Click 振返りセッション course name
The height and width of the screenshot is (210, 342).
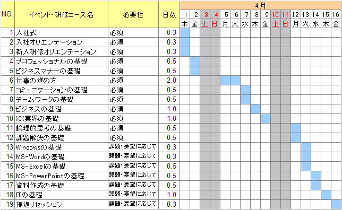[x=61, y=204]
